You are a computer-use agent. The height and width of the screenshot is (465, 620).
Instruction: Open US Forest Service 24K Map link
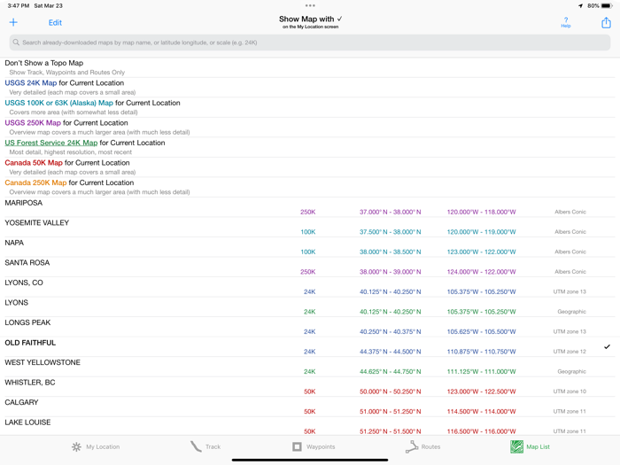51,143
